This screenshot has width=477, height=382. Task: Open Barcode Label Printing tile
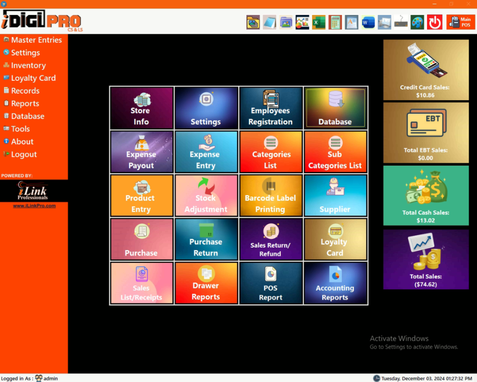point(271,195)
